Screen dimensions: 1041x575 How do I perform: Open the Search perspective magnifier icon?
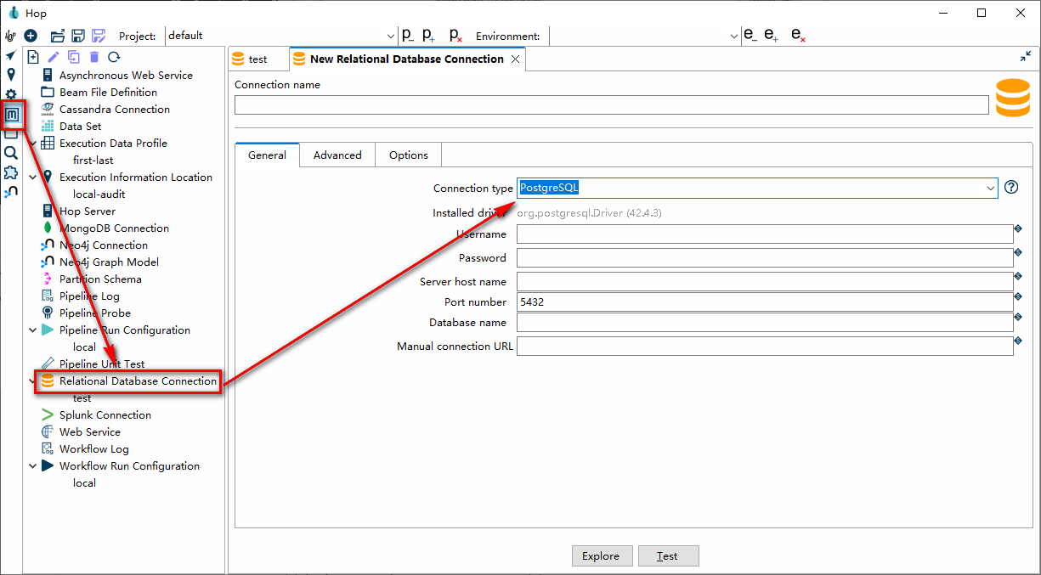coord(11,153)
